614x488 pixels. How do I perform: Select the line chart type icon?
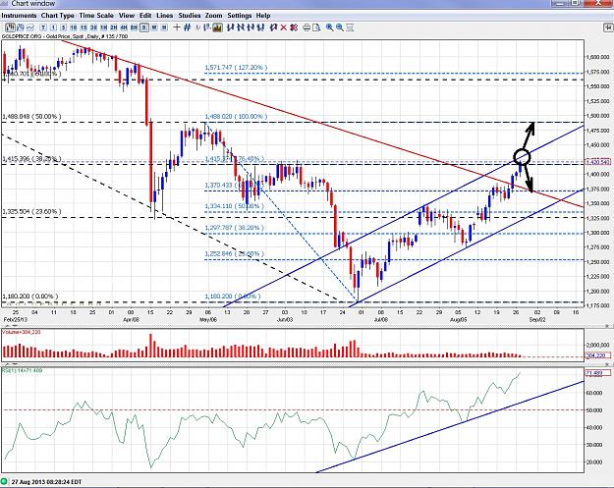[30, 27]
